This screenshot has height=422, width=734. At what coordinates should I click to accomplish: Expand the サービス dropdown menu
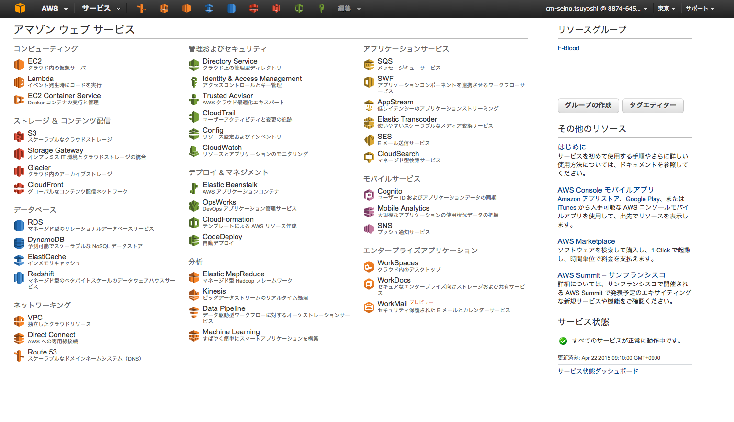coord(101,8)
